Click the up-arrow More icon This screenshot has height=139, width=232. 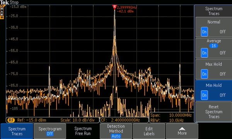pos(182,129)
